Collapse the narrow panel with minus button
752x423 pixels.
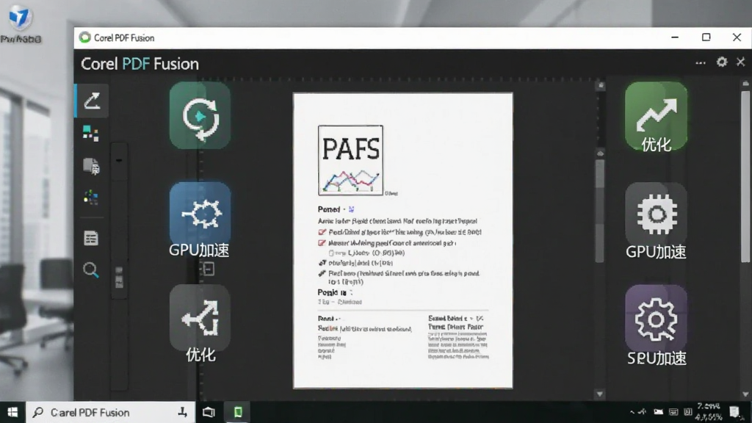[x=119, y=160]
